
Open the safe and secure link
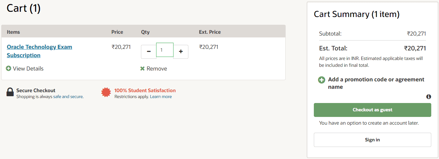68,97
